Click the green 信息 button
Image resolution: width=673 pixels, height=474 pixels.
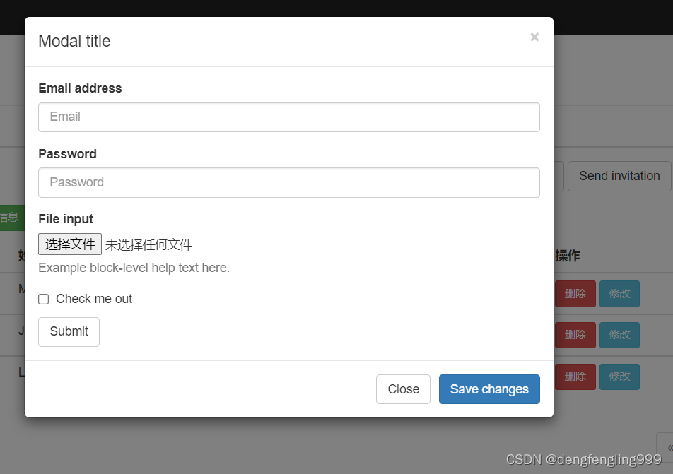pyautogui.click(x=10, y=218)
